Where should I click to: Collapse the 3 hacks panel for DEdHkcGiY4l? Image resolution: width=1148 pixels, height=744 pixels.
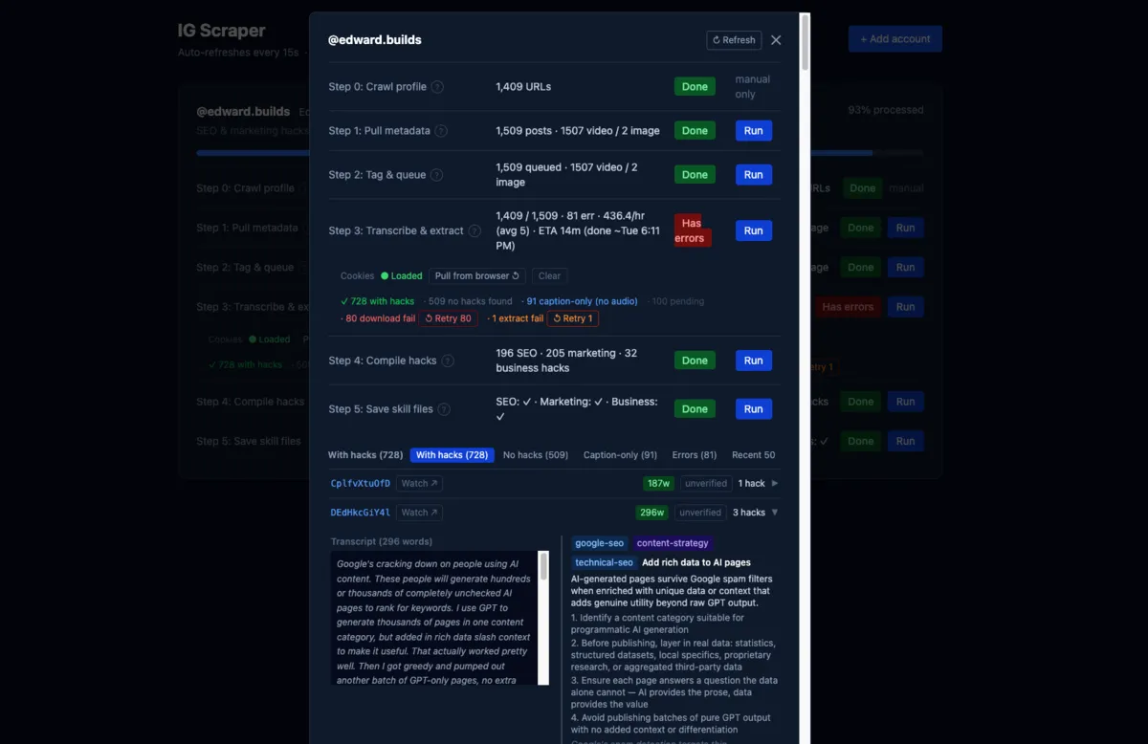click(754, 512)
